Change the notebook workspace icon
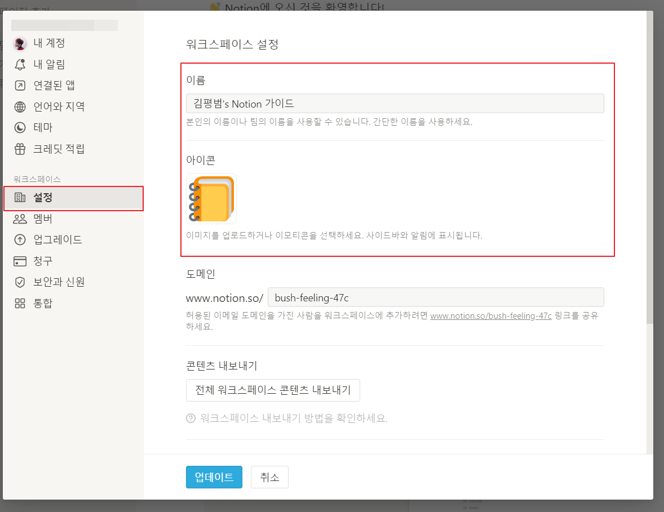Screen dimensions: 664x512 [211, 199]
